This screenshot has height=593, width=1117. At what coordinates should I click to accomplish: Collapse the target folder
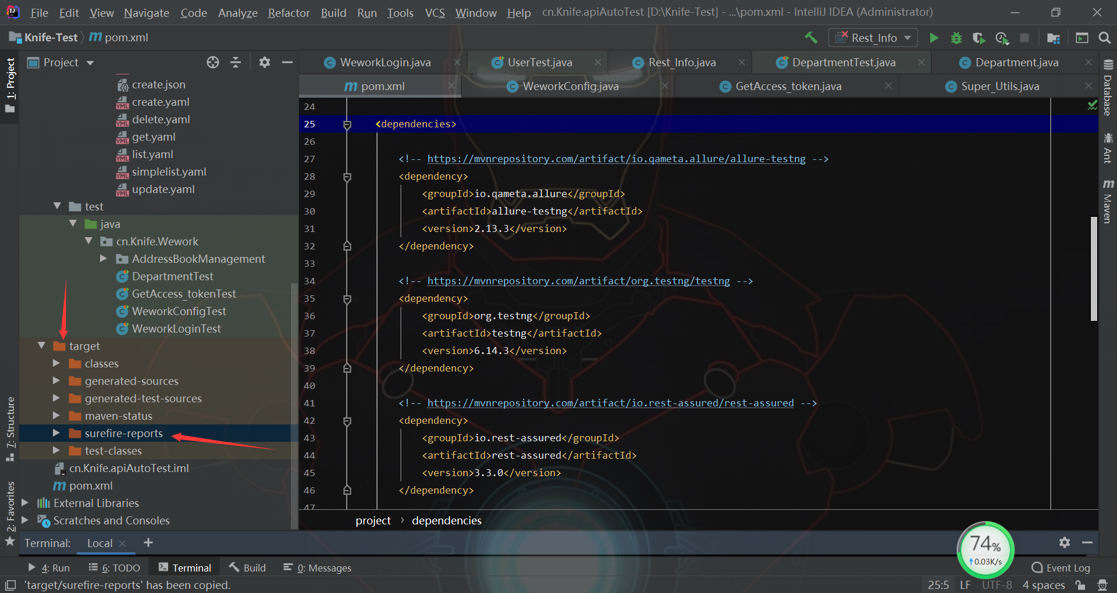[41, 346]
